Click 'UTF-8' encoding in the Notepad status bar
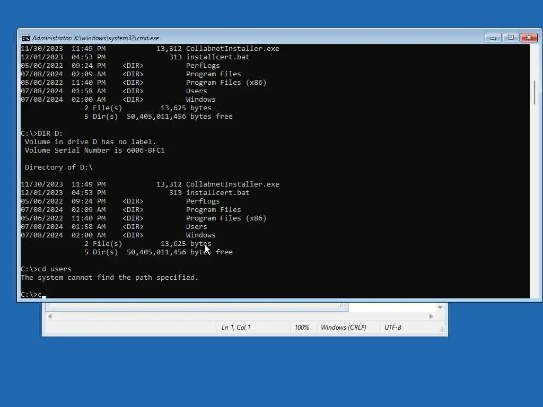The image size is (543, 407). [x=393, y=328]
